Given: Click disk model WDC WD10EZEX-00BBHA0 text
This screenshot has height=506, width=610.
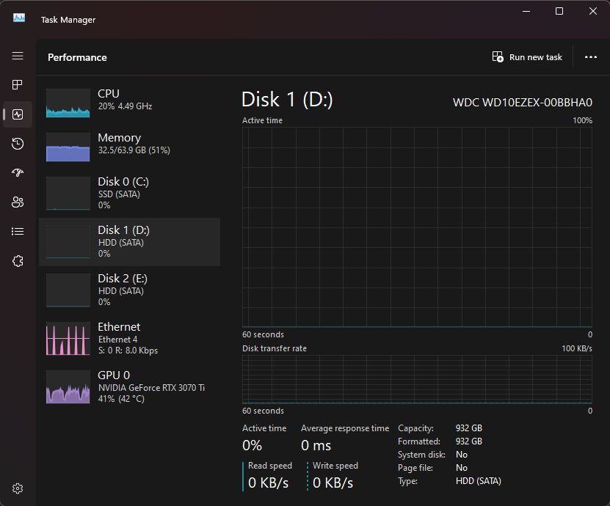Looking at the screenshot, I should [x=523, y=102].
